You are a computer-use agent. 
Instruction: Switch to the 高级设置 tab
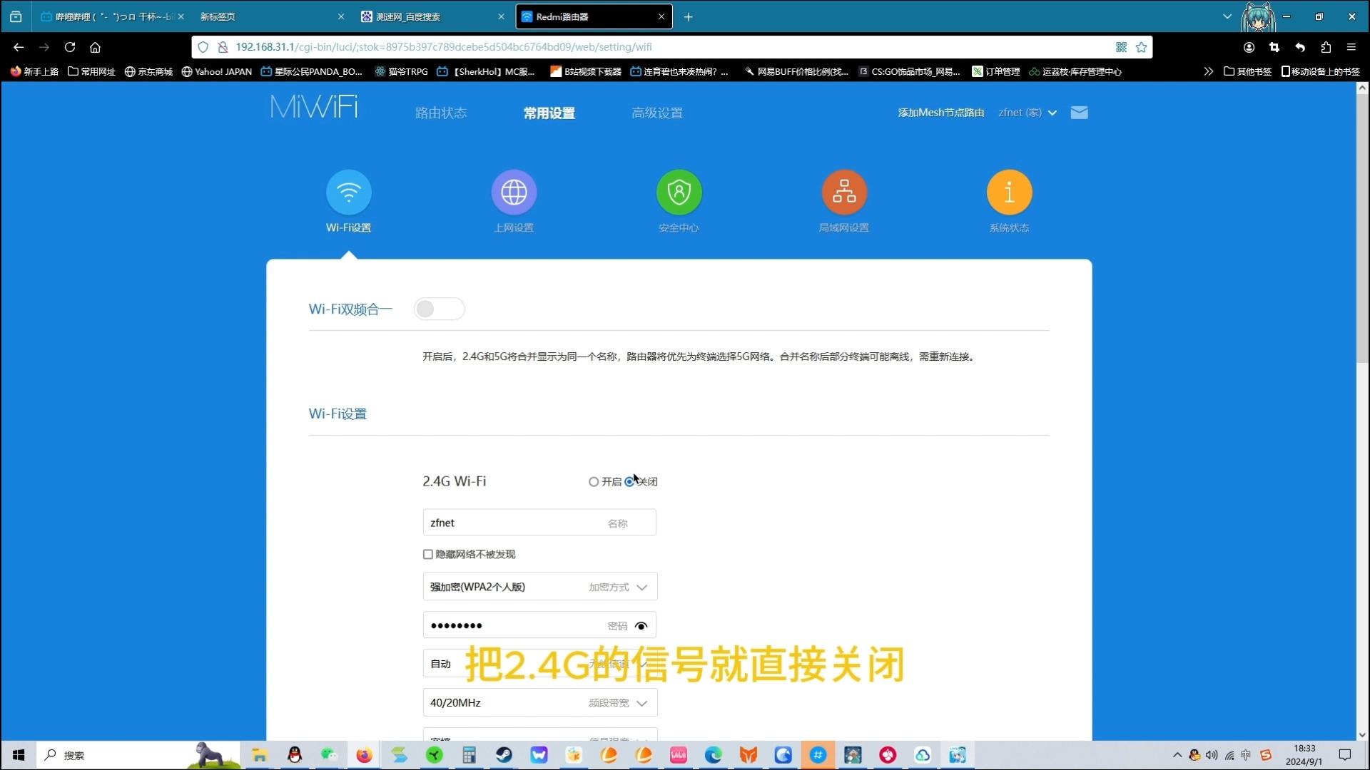point(657,112)
